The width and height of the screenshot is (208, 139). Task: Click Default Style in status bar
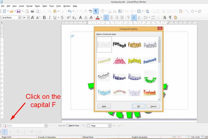click(x=88, y=137)
